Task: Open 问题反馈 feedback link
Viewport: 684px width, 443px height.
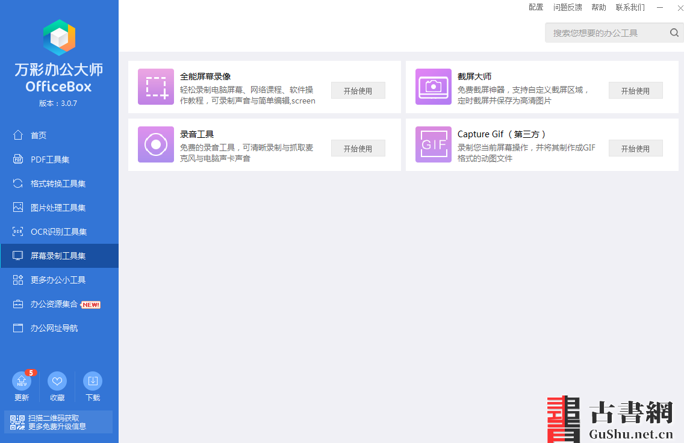Action: tap(568, 7)
